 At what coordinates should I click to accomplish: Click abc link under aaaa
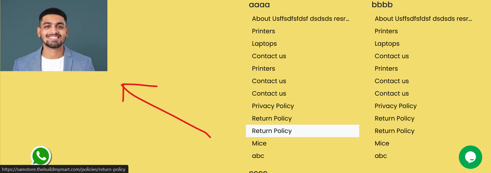[x=258, y=156]
